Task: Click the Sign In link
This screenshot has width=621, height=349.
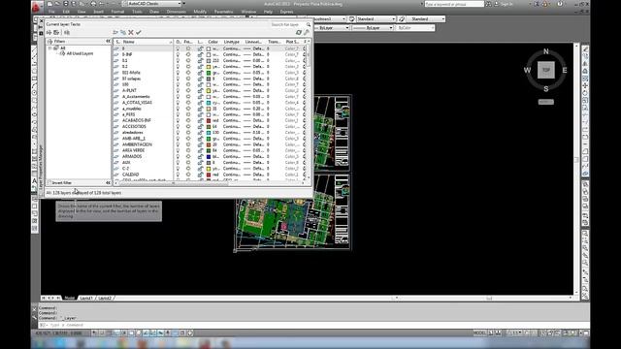Action: (x=507, y=4)
